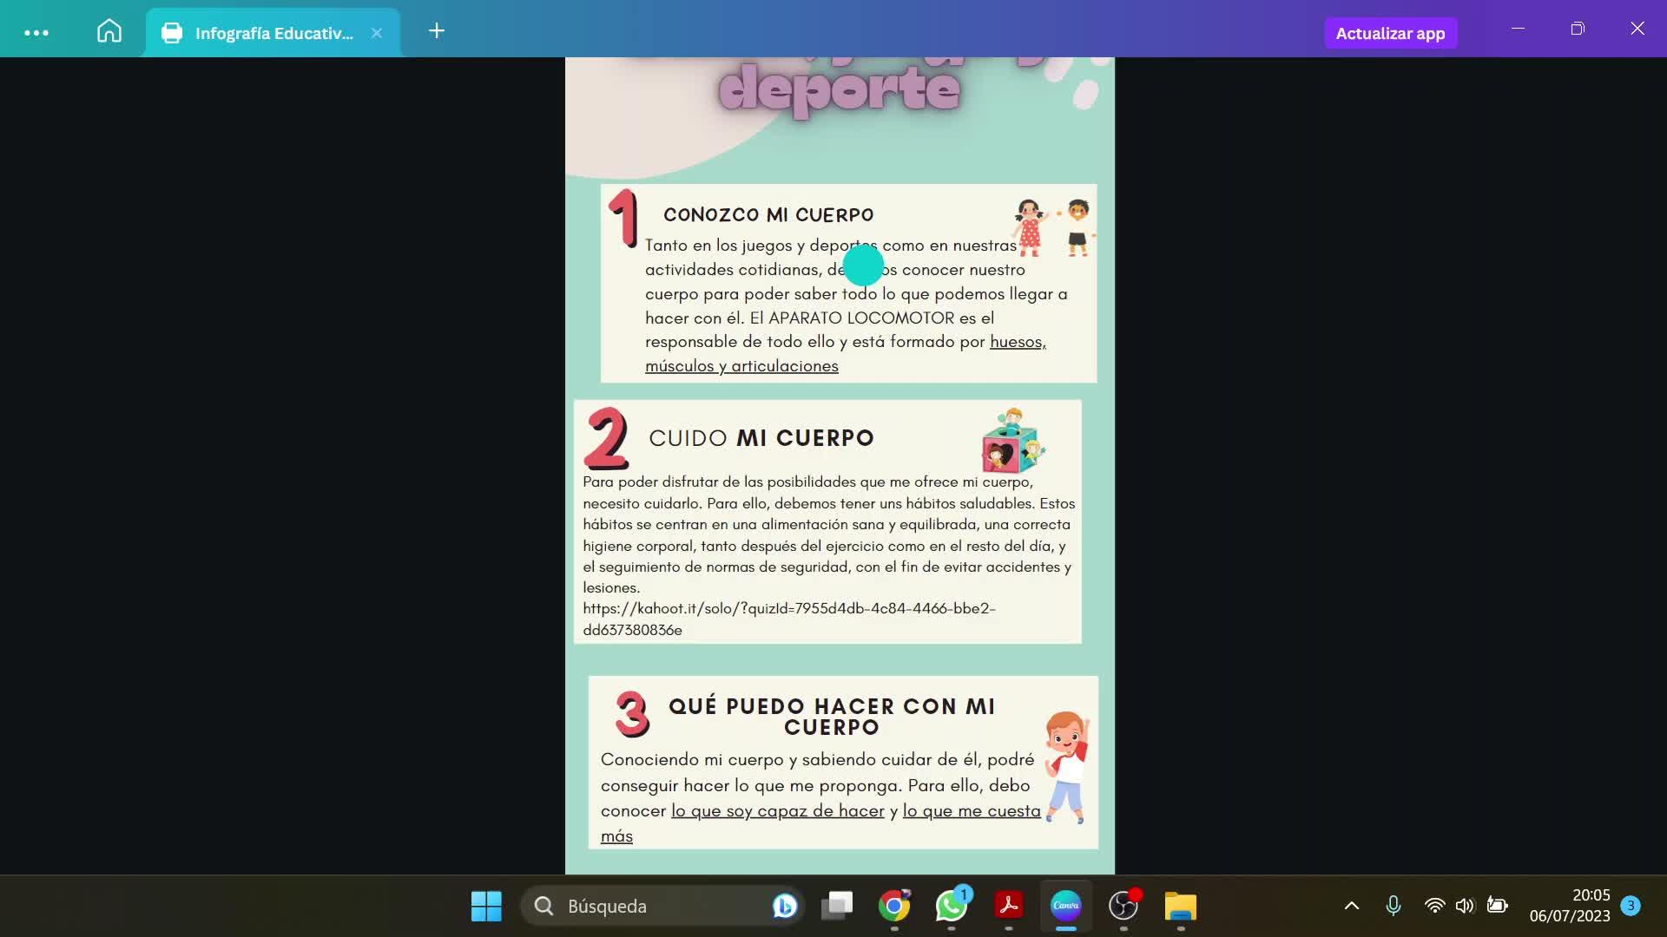Viewport: 1667px width, 937px height.
Task: Open the three-dots app menu
Action: [x=36, y=33]
